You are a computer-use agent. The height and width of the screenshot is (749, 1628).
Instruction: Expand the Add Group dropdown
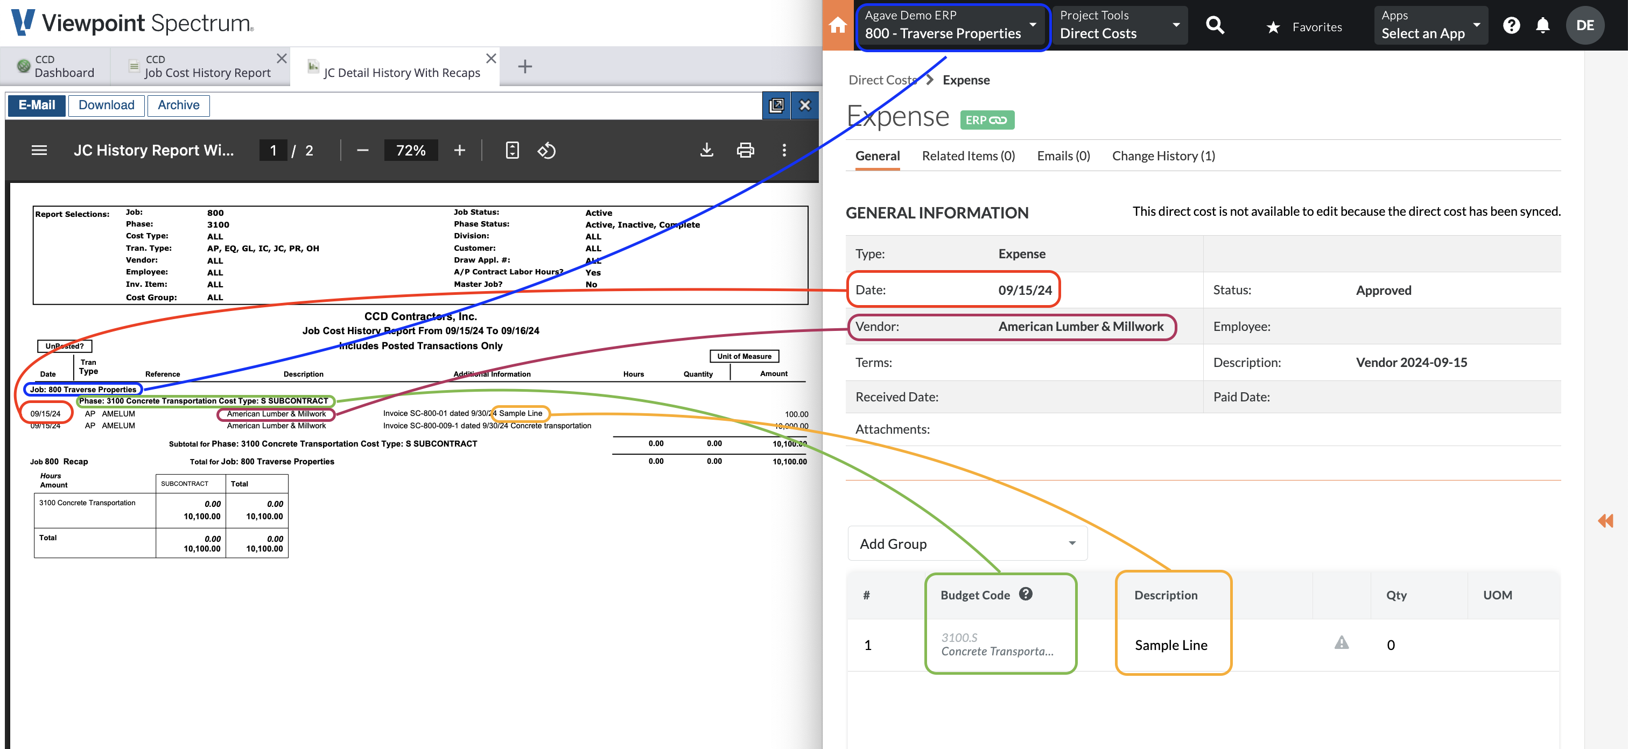click(967, 543)
